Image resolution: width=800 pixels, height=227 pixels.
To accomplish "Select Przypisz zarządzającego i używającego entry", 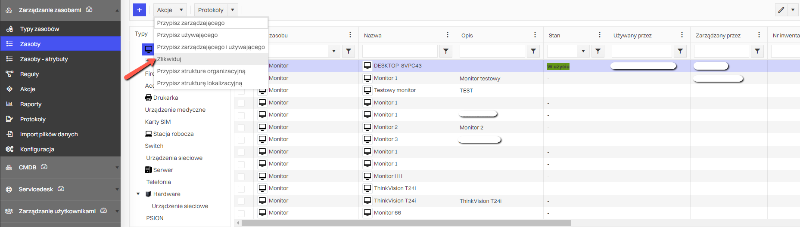I will click(x=211, y=47).
